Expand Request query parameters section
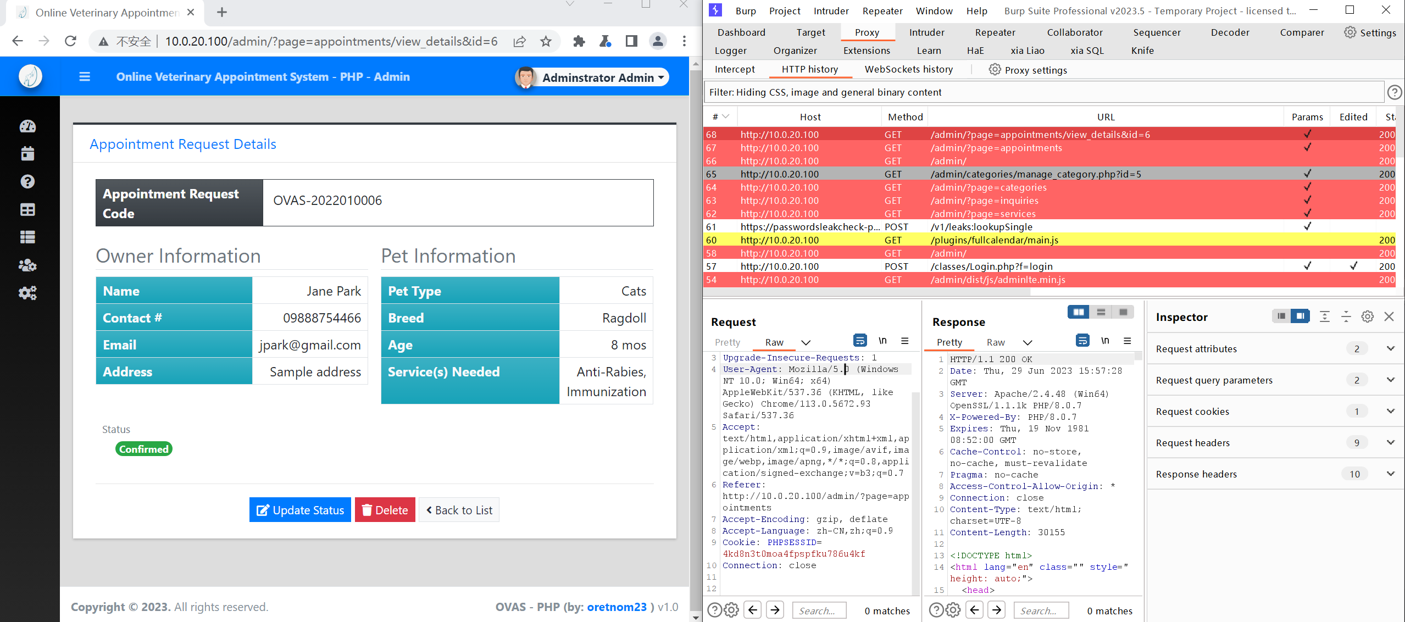 (x=1275, y=380)
